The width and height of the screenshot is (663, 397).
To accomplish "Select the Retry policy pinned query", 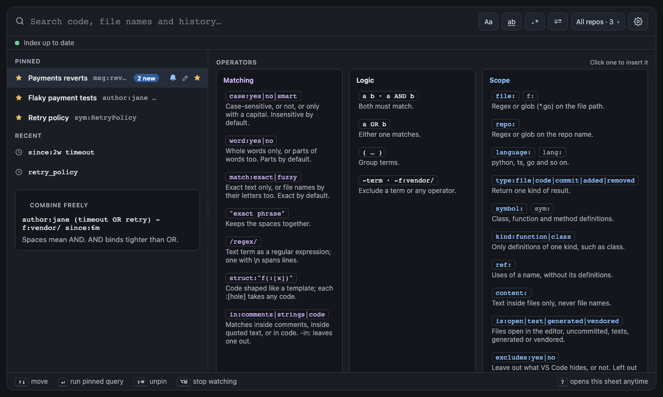I will (108, 118).
